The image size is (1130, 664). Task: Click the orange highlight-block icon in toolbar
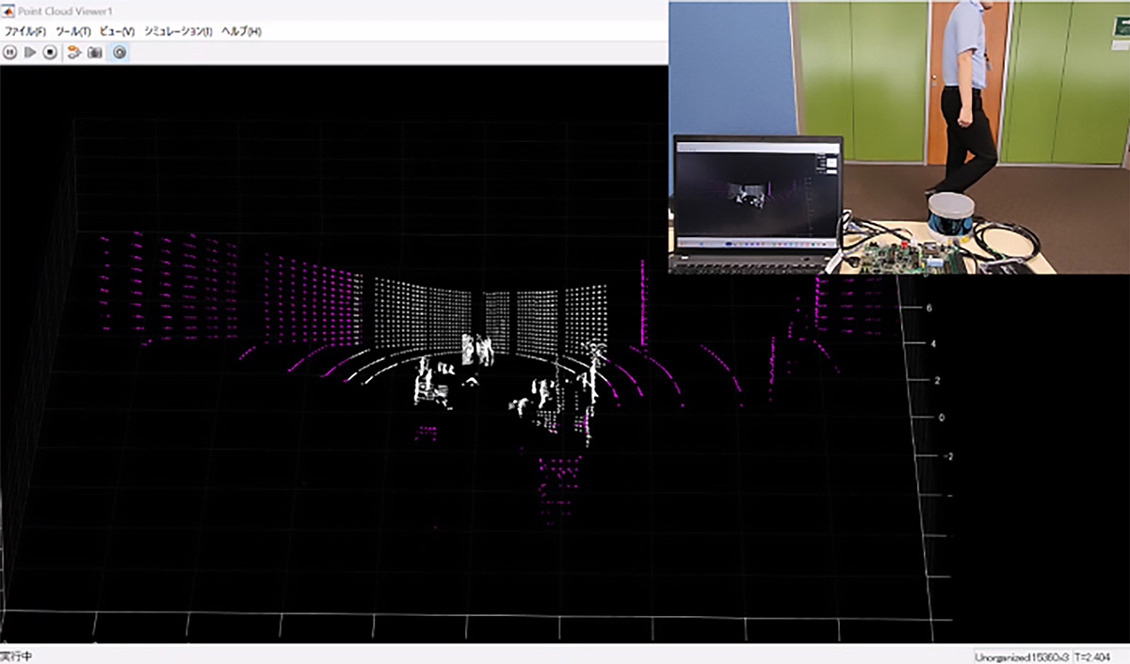pos(74,53)
